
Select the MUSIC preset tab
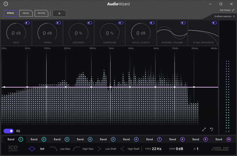[x=26, y=13]
